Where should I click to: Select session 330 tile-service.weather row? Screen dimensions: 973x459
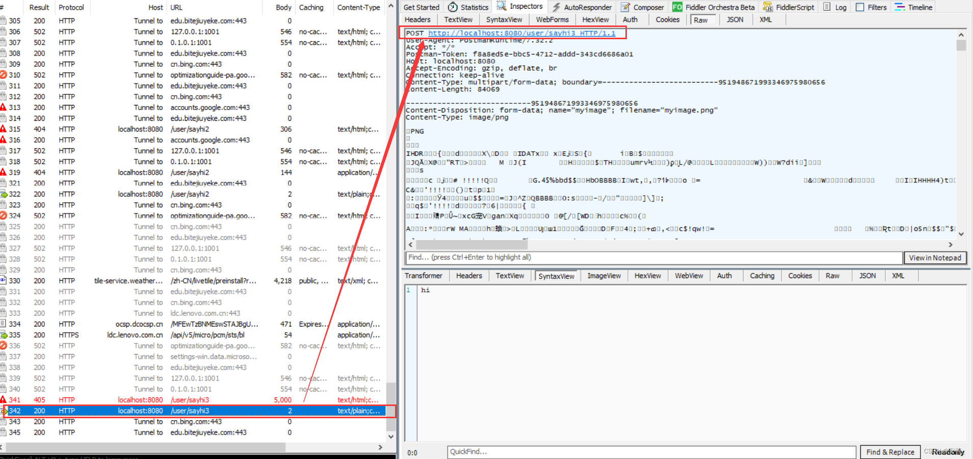tap(193, 281)
